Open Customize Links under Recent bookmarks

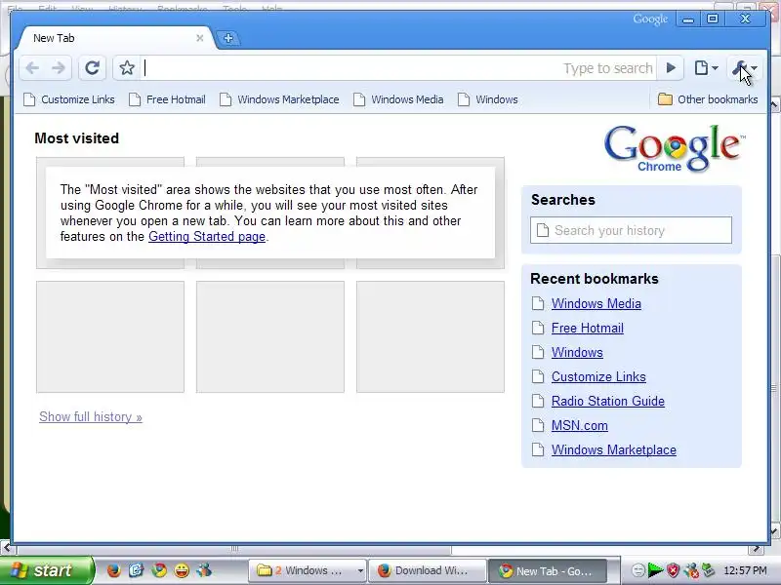pos(598,376)
